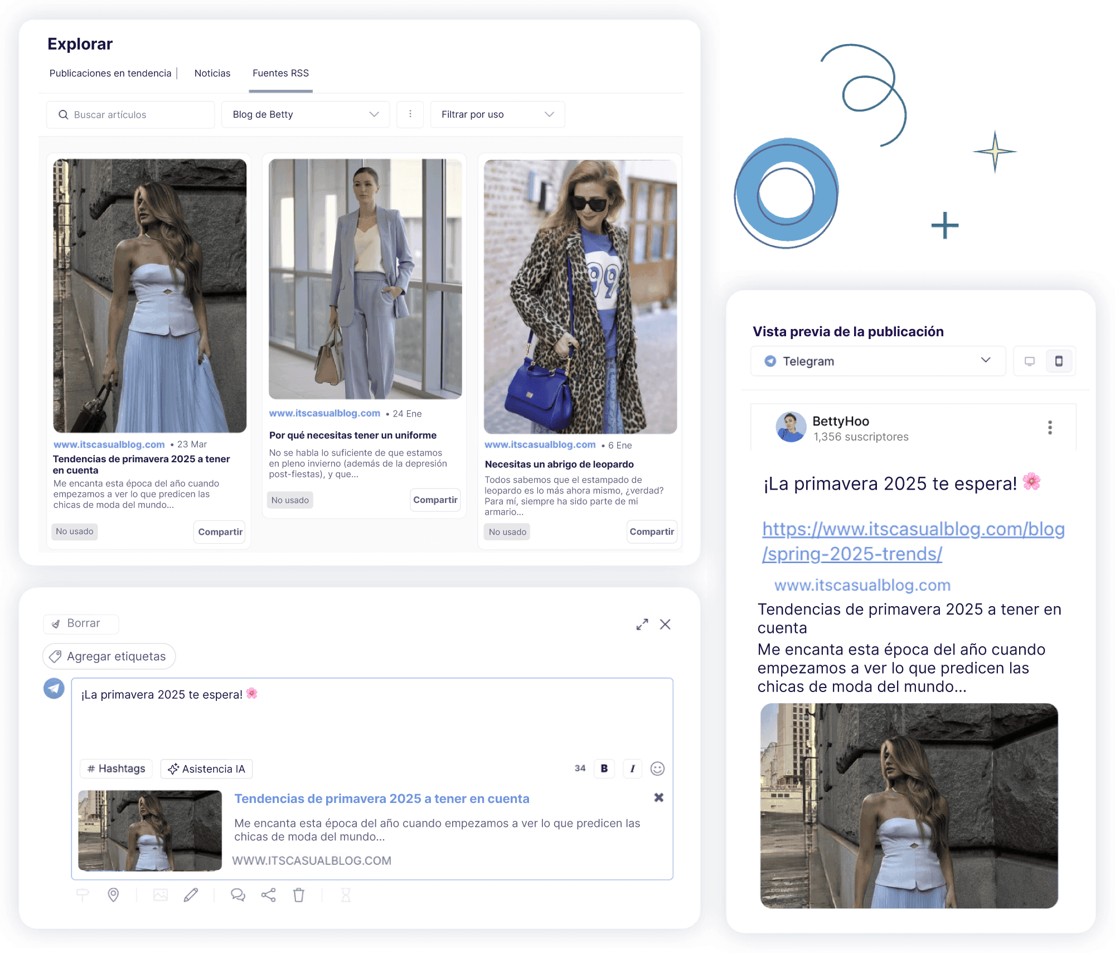
Task: Click the Asistencia IA button
Action: point(206,768)
